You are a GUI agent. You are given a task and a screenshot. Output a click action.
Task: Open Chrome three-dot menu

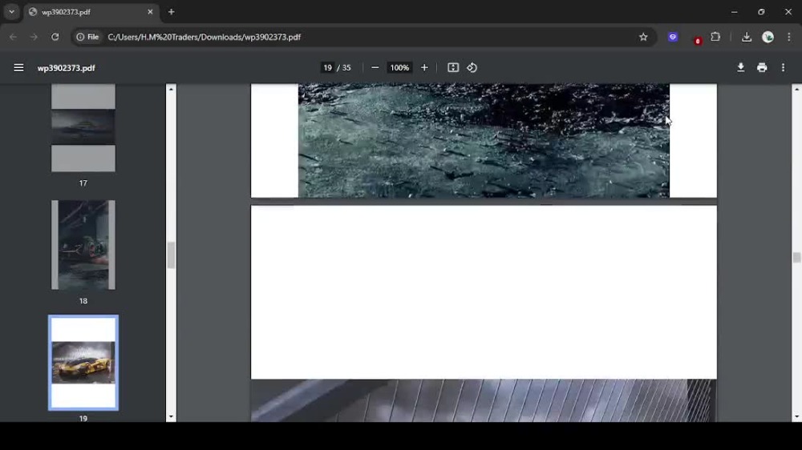(x=788, y=37)
